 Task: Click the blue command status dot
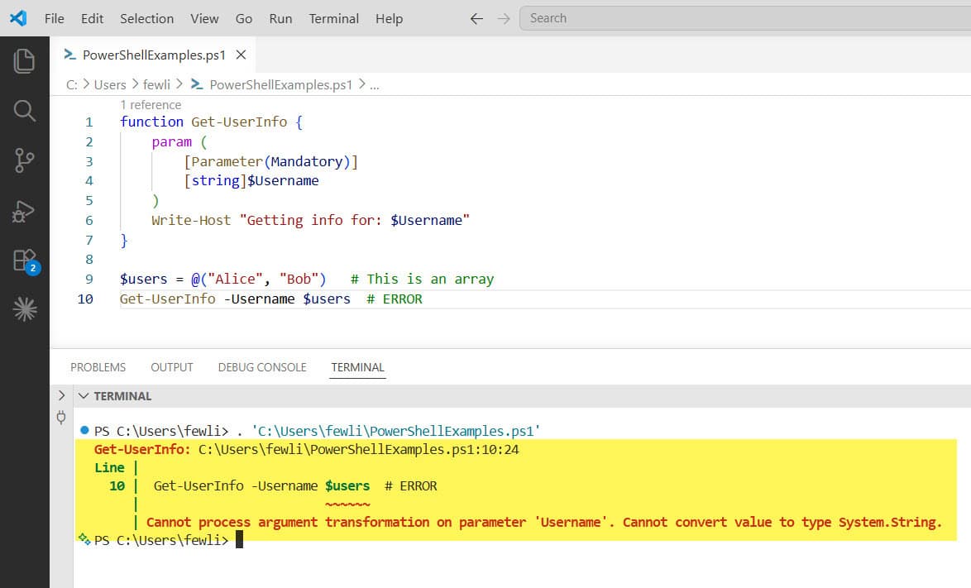coord(84,429)
